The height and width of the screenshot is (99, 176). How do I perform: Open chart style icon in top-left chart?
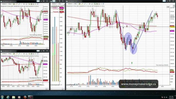tap(14, 4)
